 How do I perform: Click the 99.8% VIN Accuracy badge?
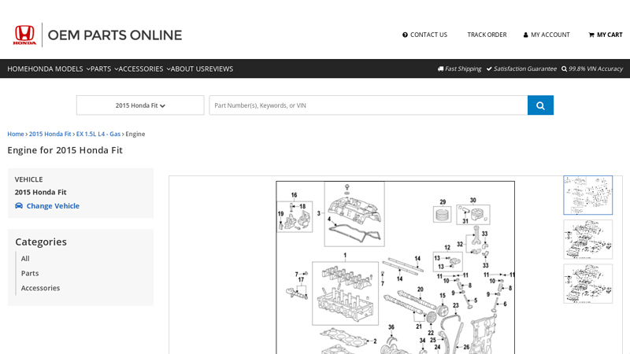591,69
